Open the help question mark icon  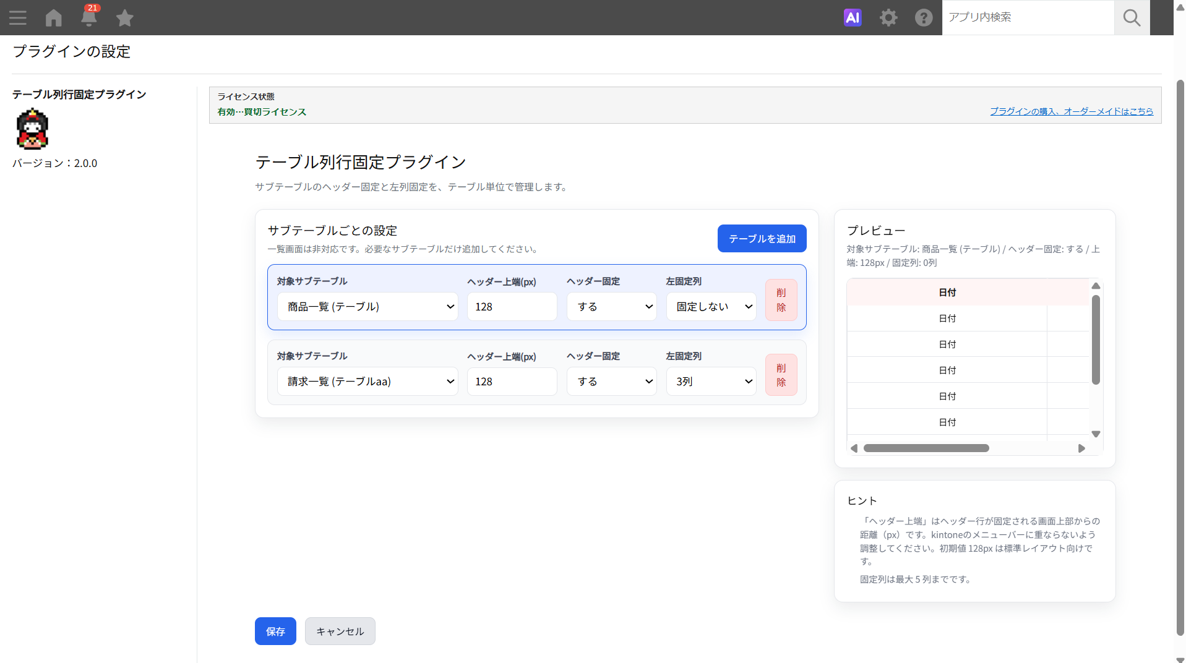point(924,17)
